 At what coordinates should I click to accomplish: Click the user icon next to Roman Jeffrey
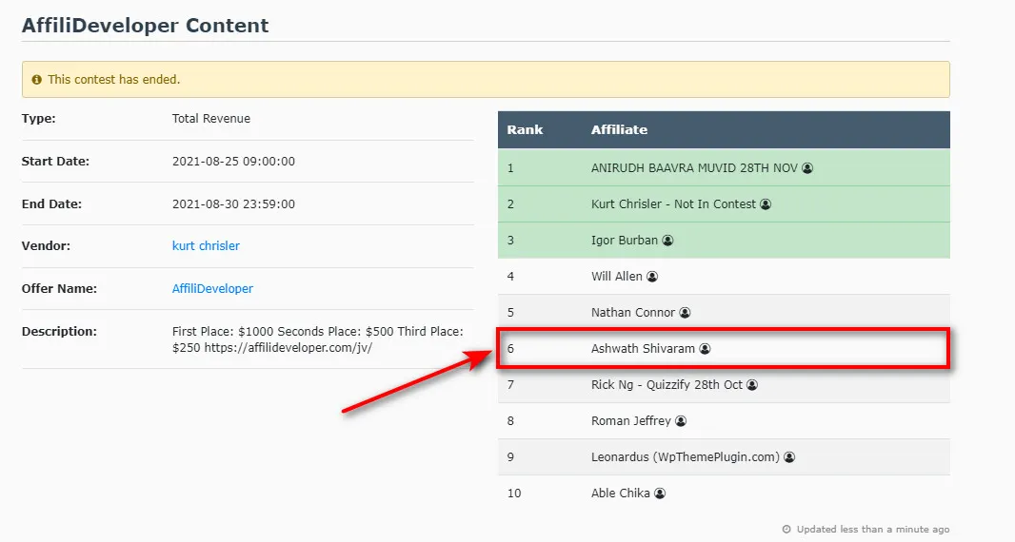click(x=681, y=421)
